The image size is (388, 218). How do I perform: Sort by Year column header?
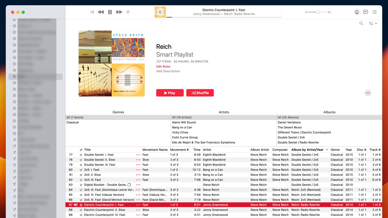pos(349,150)
